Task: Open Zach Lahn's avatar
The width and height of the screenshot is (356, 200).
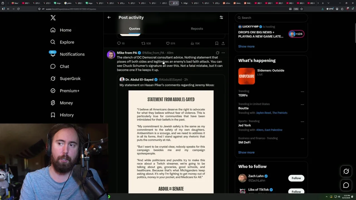Action: (x=242, y=178)
